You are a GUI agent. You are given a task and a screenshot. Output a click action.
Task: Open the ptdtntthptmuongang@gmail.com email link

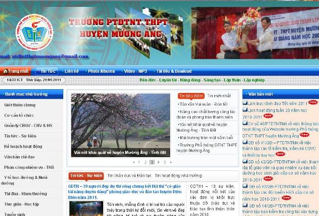tap(51, 56)
